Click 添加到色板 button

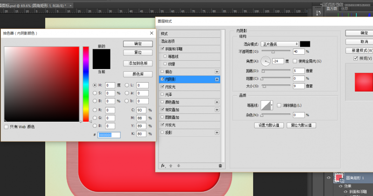(x=138, y=63)
